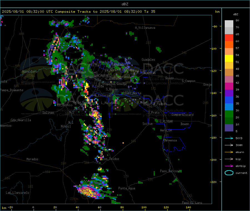Click the 0 km x-axis tick label
The image size is (250, 211).
(x=33, y=207)
